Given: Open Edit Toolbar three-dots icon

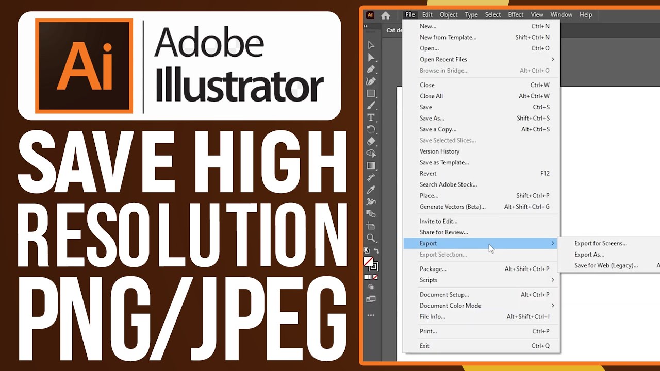Looking at the screenshot, I should pyautogui.click(x=371, y=315).
